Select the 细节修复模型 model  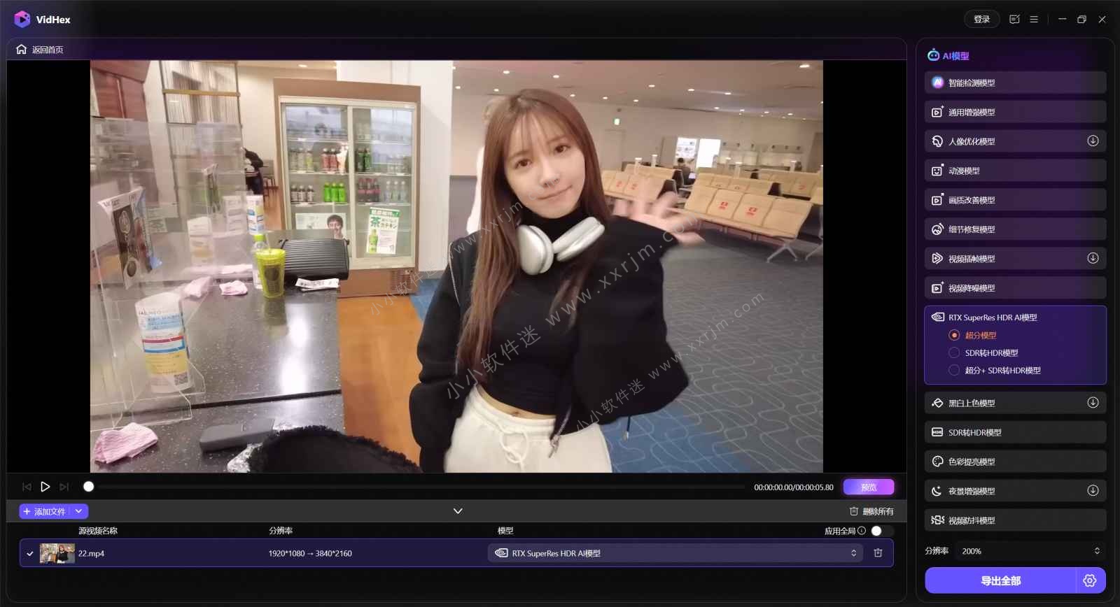[1015, 229]
